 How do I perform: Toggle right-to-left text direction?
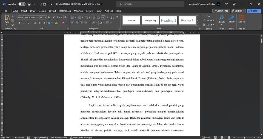pos(108,17)
